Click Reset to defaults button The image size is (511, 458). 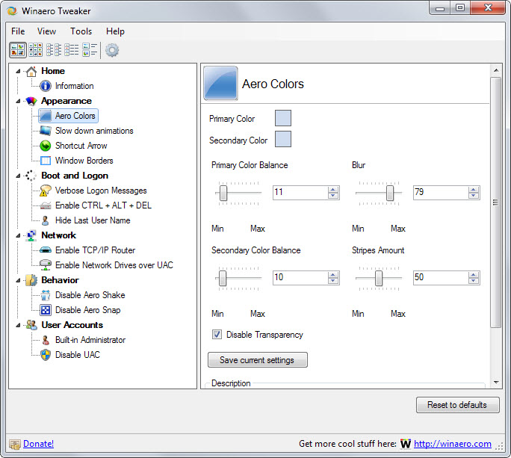click(457, 405)
